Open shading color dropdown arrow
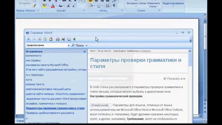The height and width of the screenshot is (125, 222). pyautogui.click(x=94, y=6)
